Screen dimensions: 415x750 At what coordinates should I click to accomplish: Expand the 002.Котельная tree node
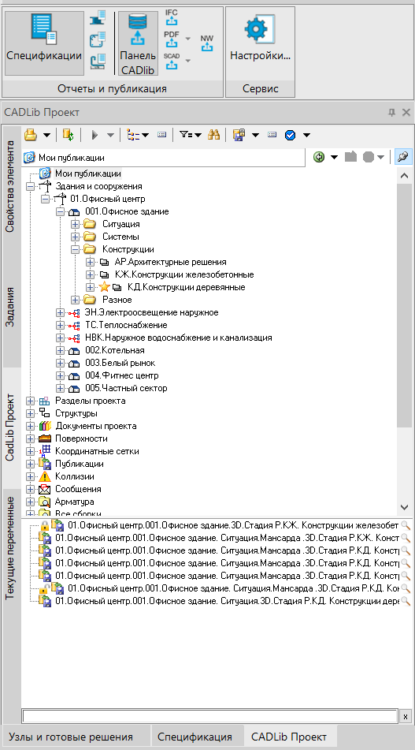point(59,351)
